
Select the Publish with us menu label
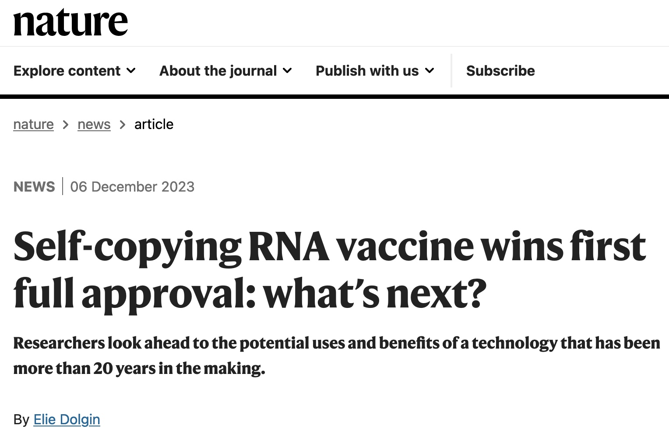tap(367, 70)
